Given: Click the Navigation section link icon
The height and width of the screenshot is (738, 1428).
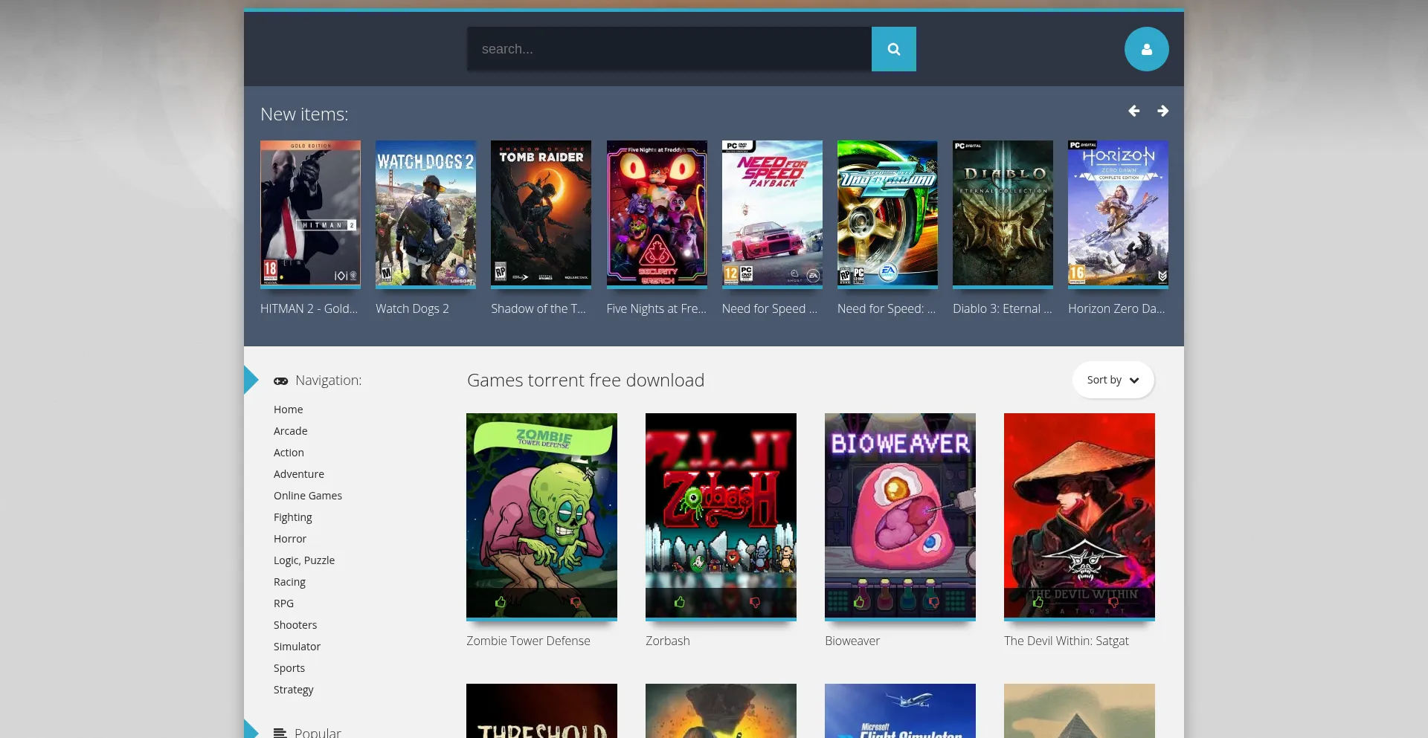Looking at the screenshot, I should tap(280, 381).
